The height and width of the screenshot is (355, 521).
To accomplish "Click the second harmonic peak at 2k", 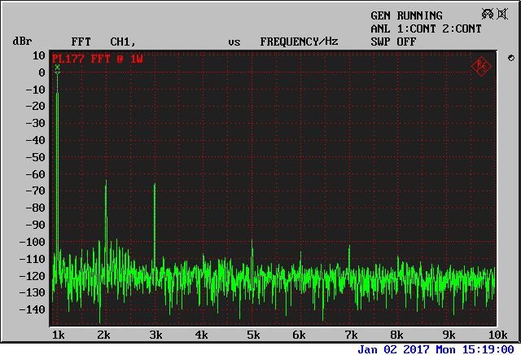I will pos(106,182).
